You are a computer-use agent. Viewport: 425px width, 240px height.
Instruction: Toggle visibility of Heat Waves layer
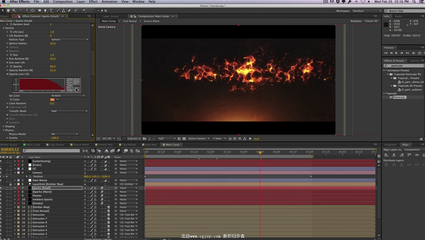(1, 180)
